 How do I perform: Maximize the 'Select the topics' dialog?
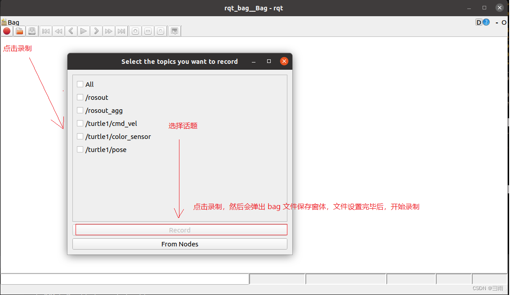tap(268, 61)
